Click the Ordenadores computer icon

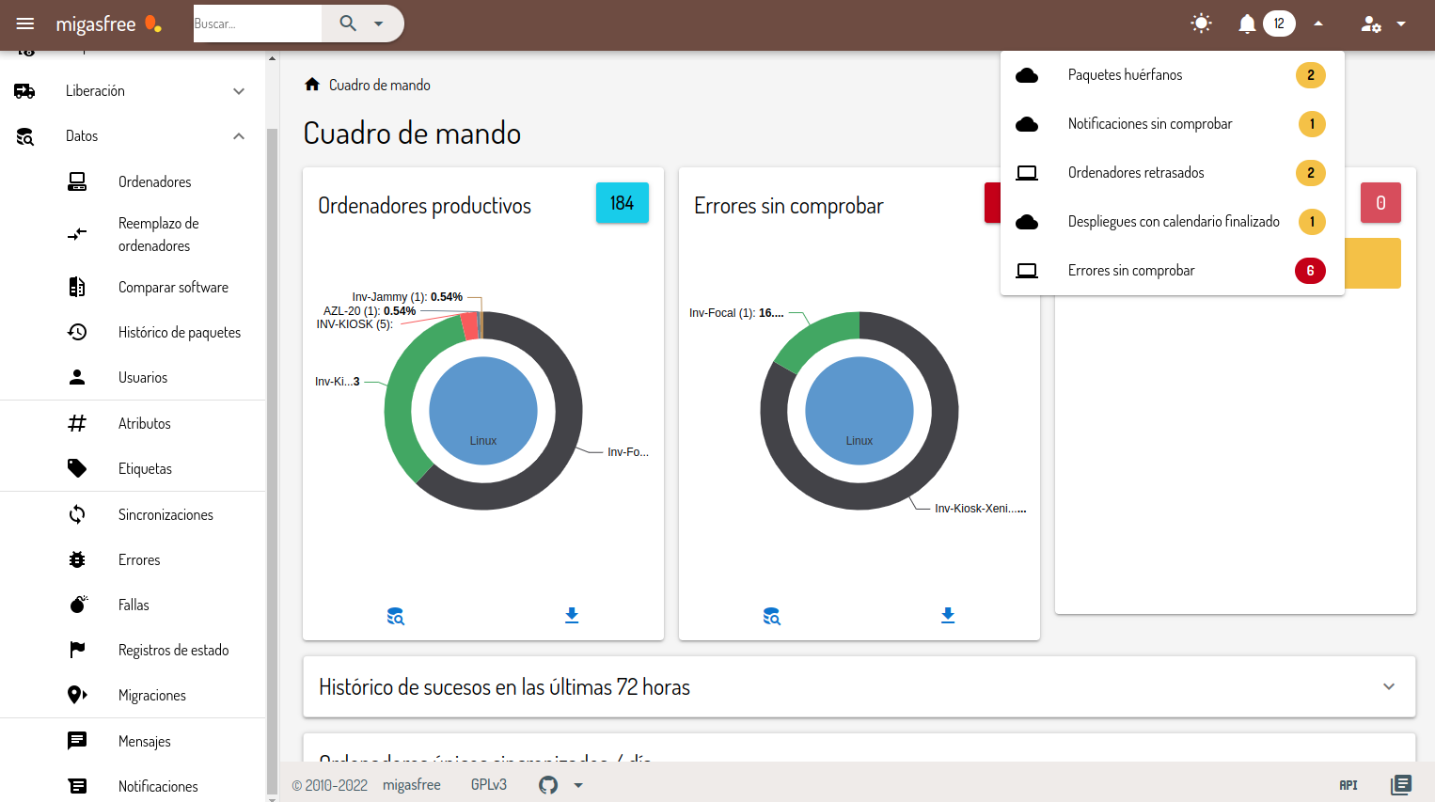(77, 181)
